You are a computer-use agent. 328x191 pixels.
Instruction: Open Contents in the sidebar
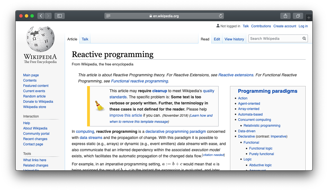pyautogui.click(x=30, y=80)
